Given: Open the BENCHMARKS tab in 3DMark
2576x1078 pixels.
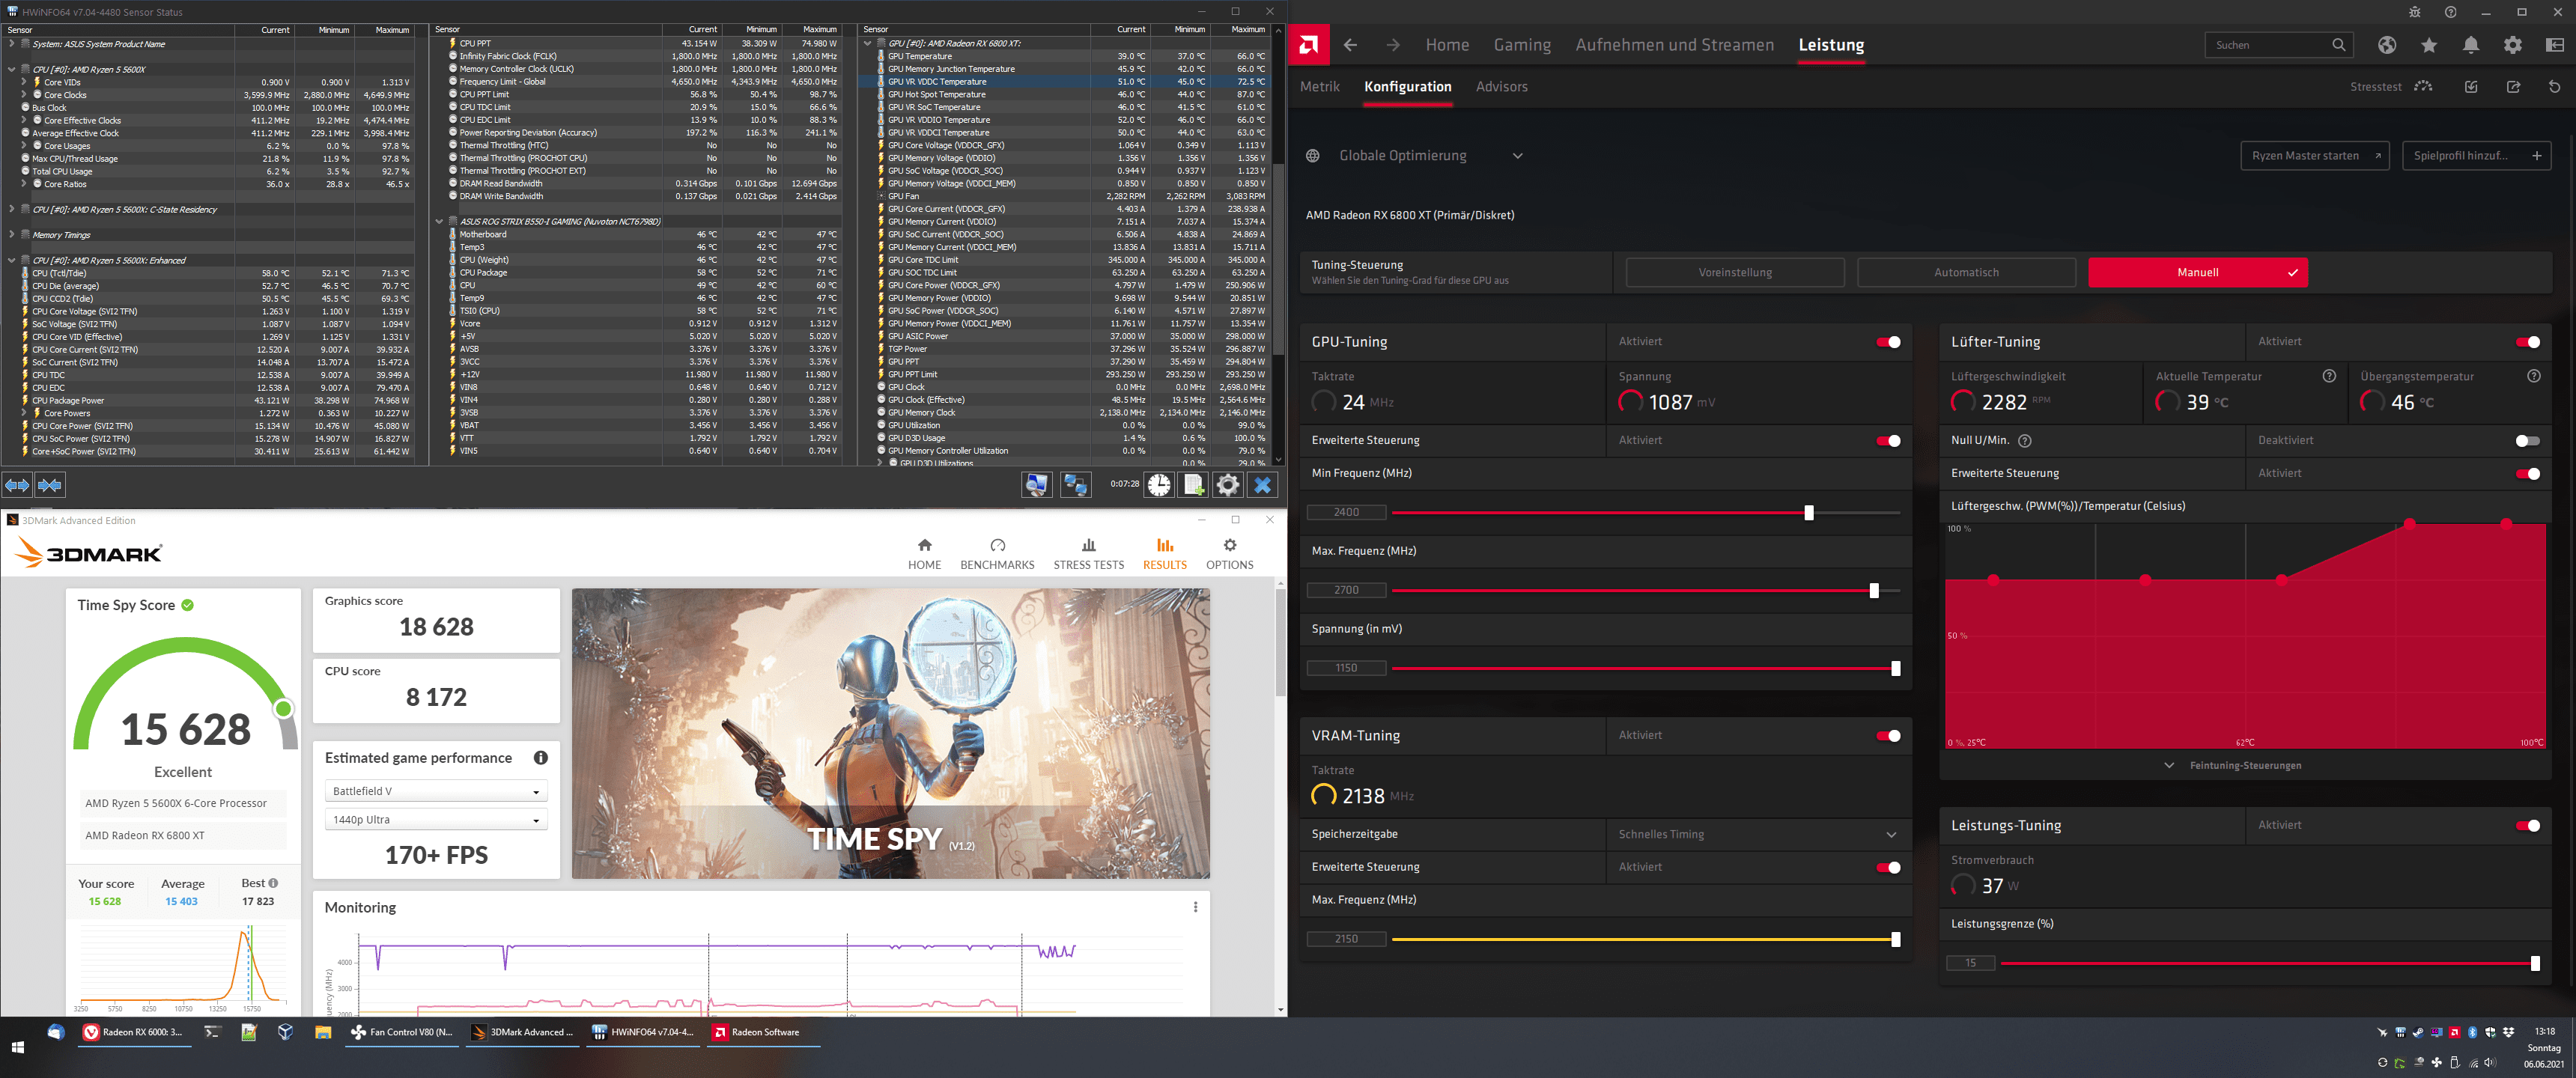Looking at the screenshot, I should tap(997, 554).
